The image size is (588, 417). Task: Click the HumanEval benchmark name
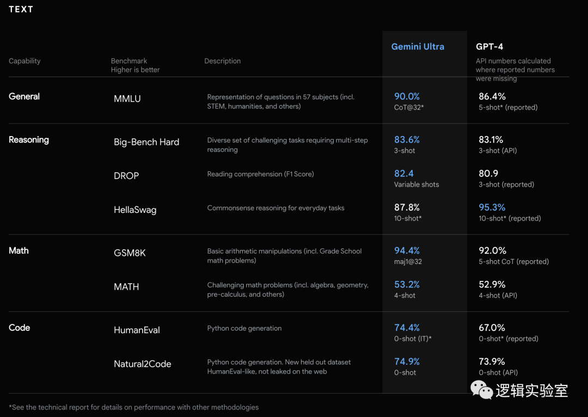[137, 330]
